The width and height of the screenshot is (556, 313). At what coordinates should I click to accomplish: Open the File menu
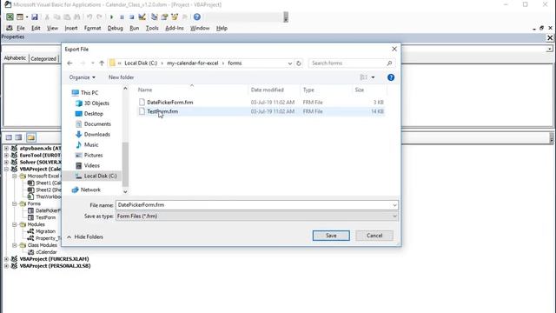pos(21,28)
